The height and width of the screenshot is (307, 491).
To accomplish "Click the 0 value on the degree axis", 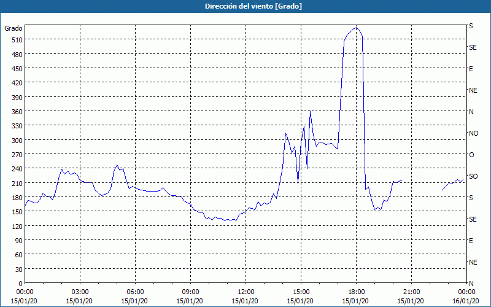I will pos(21,284).
